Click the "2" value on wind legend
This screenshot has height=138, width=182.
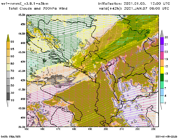coord(165,103)
